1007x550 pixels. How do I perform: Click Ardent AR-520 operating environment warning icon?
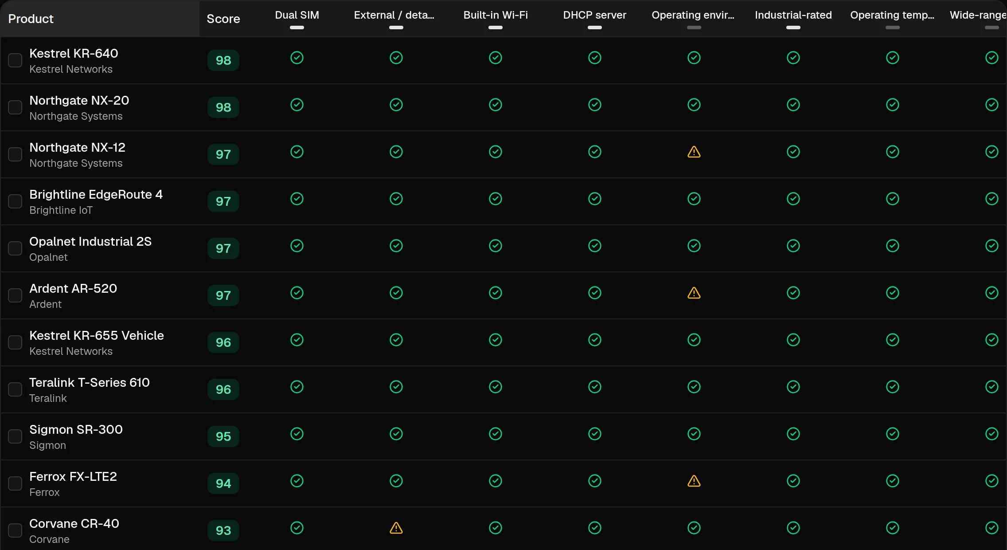(694, 293)
